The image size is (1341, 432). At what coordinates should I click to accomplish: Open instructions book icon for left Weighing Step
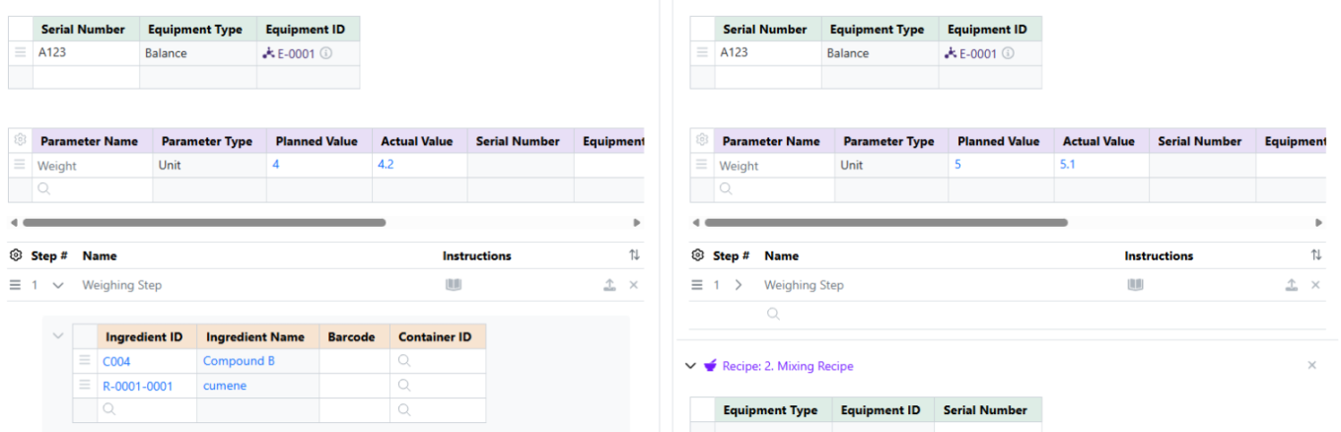tap(454, 285)
